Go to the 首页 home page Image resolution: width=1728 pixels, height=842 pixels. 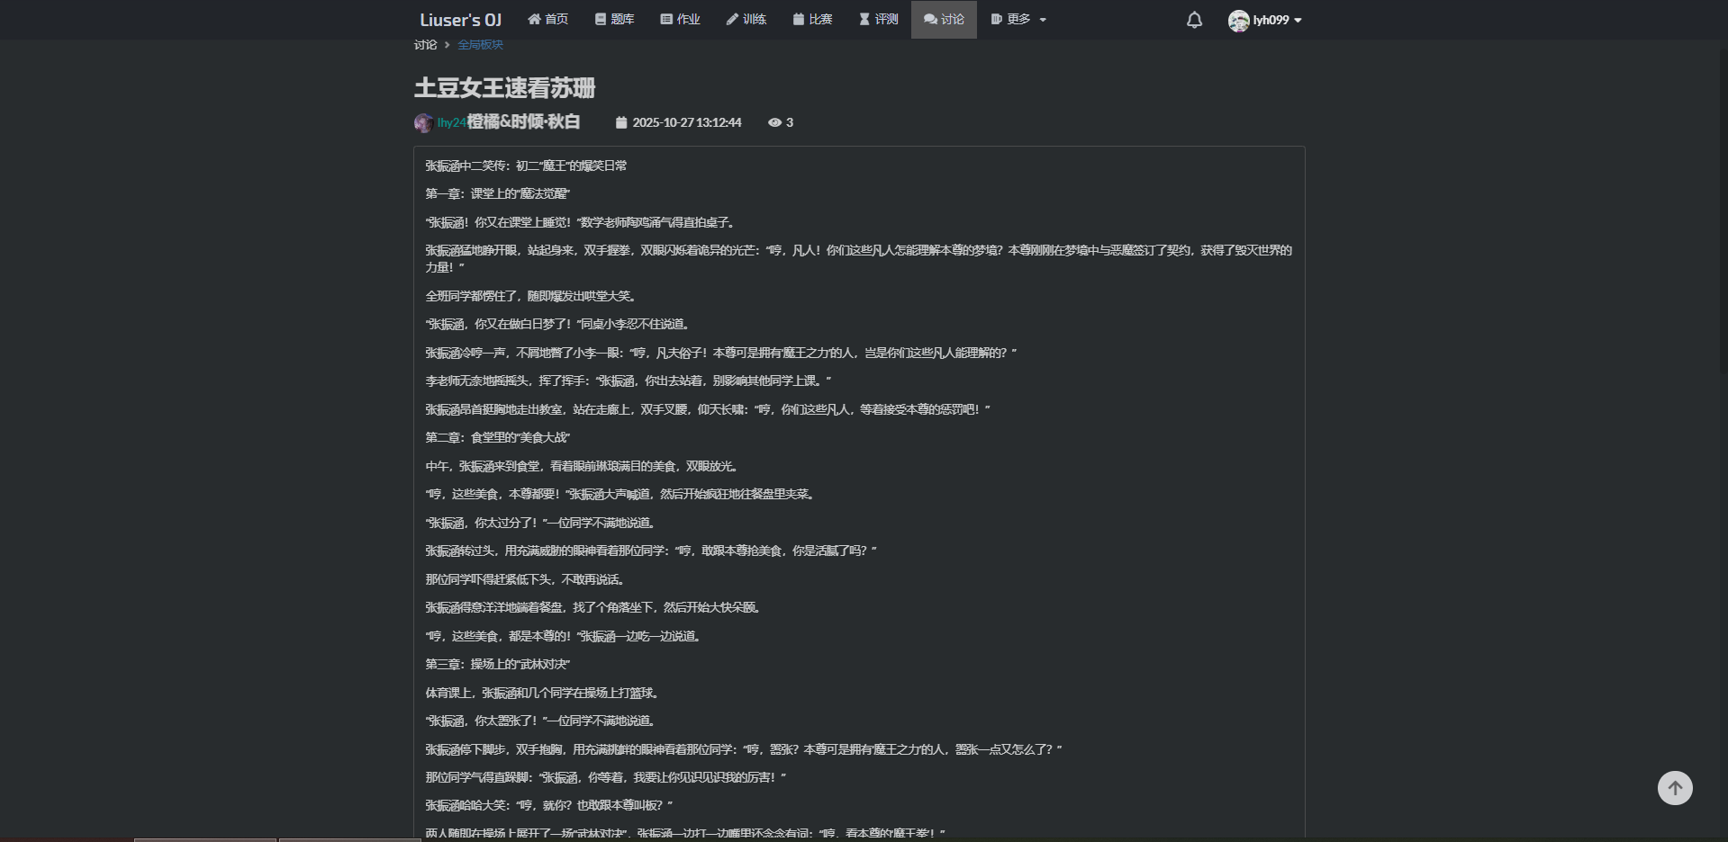547,19
